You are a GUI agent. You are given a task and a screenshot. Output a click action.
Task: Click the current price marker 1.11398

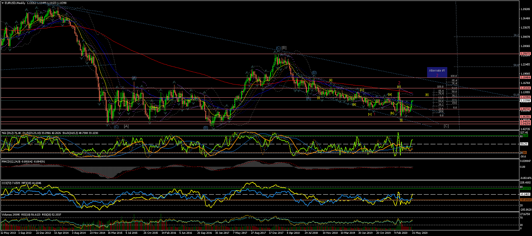(x=525, y=101)
